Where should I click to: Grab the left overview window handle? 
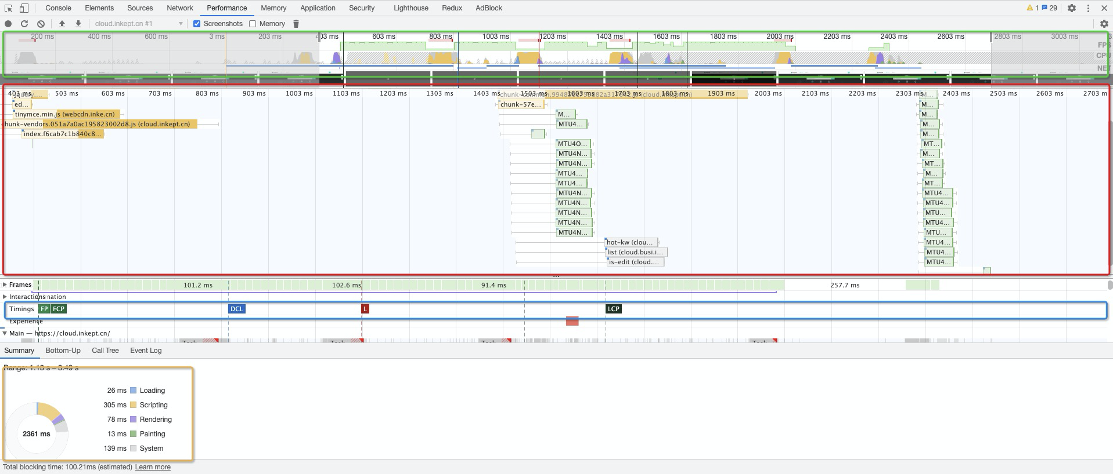pos(319,38)
